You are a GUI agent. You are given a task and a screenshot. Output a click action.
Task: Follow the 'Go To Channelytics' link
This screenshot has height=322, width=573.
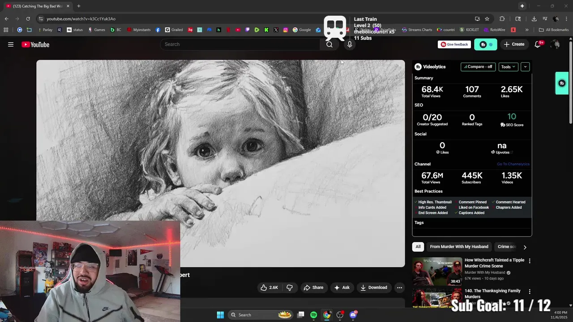513,164
